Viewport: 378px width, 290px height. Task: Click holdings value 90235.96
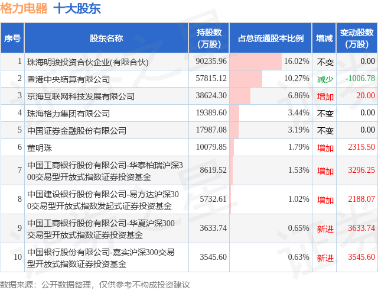click(x=211, y=61)
